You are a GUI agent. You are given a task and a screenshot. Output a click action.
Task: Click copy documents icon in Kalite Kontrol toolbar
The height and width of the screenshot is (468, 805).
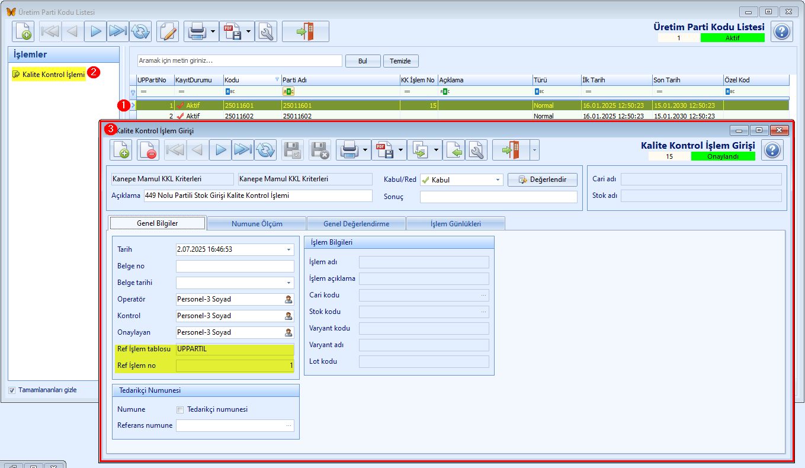point(419,150)
